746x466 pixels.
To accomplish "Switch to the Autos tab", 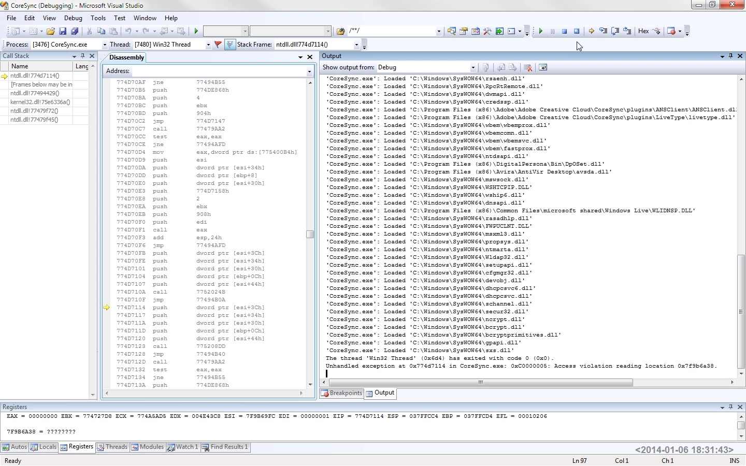I will click(x=15, y=447).
